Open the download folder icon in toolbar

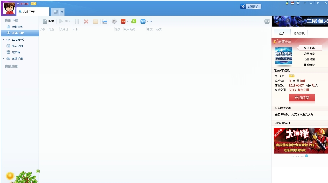(96, 21)
